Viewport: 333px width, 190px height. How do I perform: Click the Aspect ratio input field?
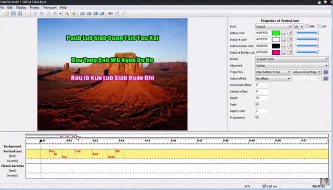261,111
